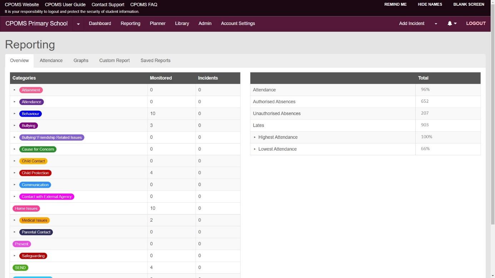This screenshot has width=495, height=278.
Task: Select the Bullying/ Friendship Related Issues tag
Action: [52, 137]
